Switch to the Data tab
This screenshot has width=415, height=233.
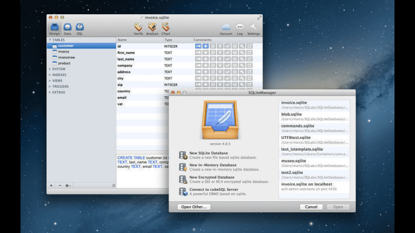click(x=68, y=28)
